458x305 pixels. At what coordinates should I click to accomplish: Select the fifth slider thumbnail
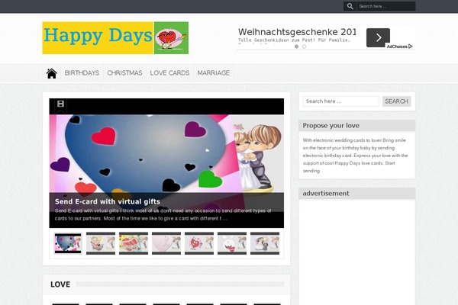199,243
